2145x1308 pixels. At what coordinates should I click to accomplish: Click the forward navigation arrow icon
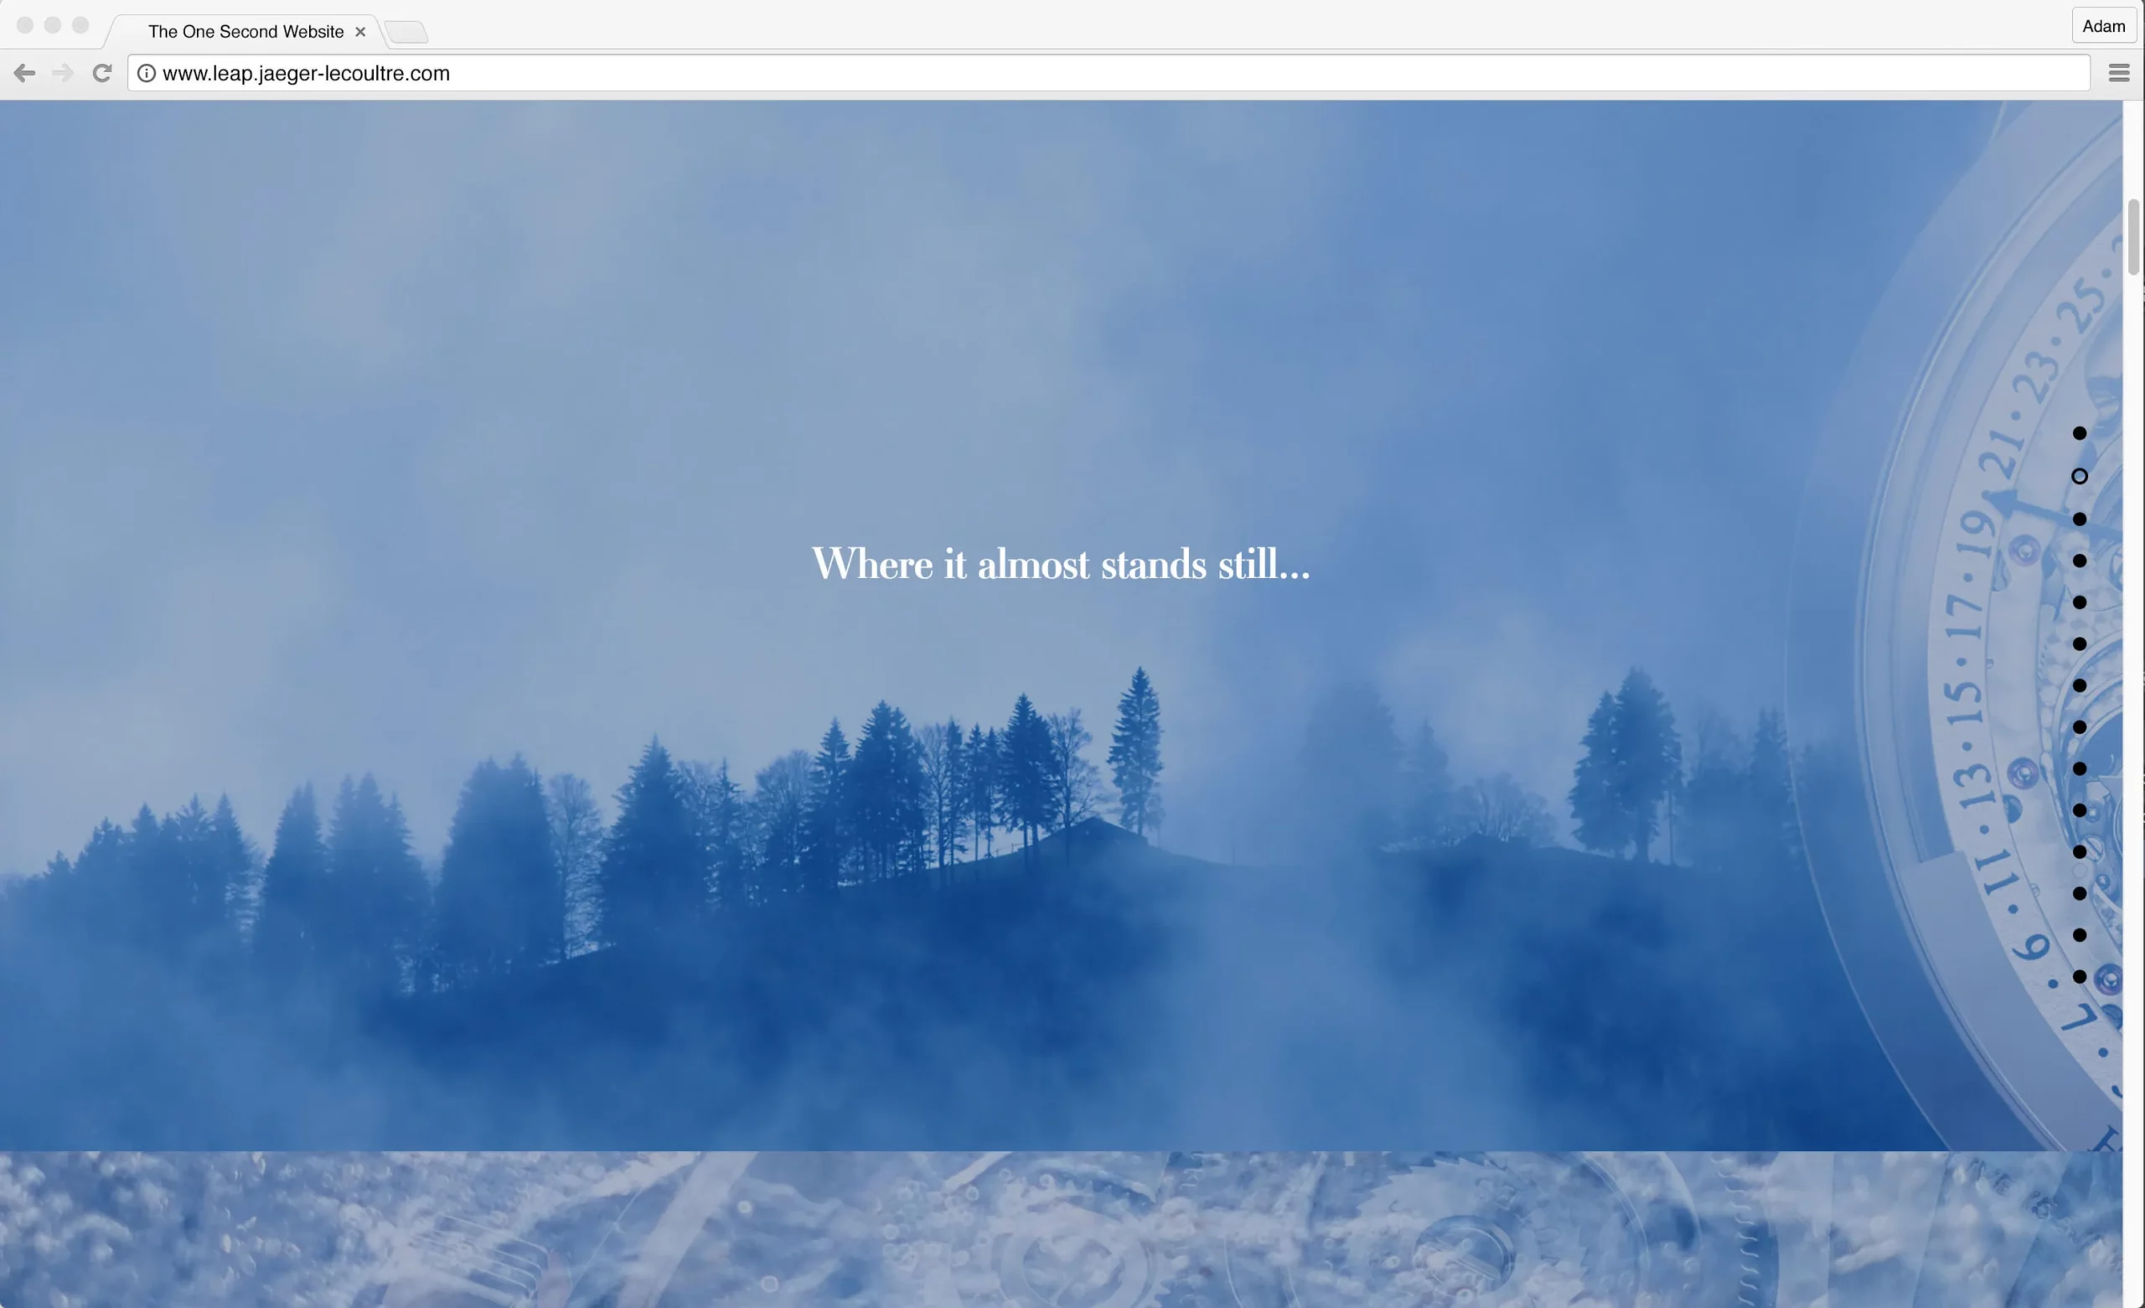[x=61, y=72]
